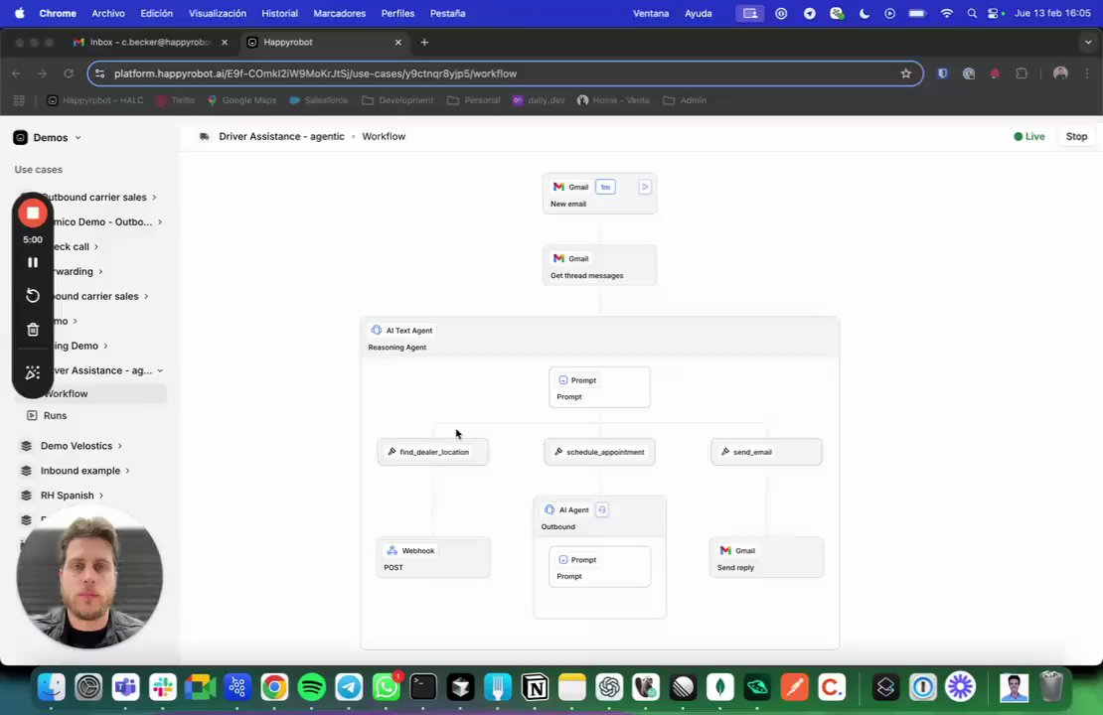The width and height of the screenshot is (1103, 715).
Task: Open the Google Maps bookmark
Action: click(x=241, y=100)
